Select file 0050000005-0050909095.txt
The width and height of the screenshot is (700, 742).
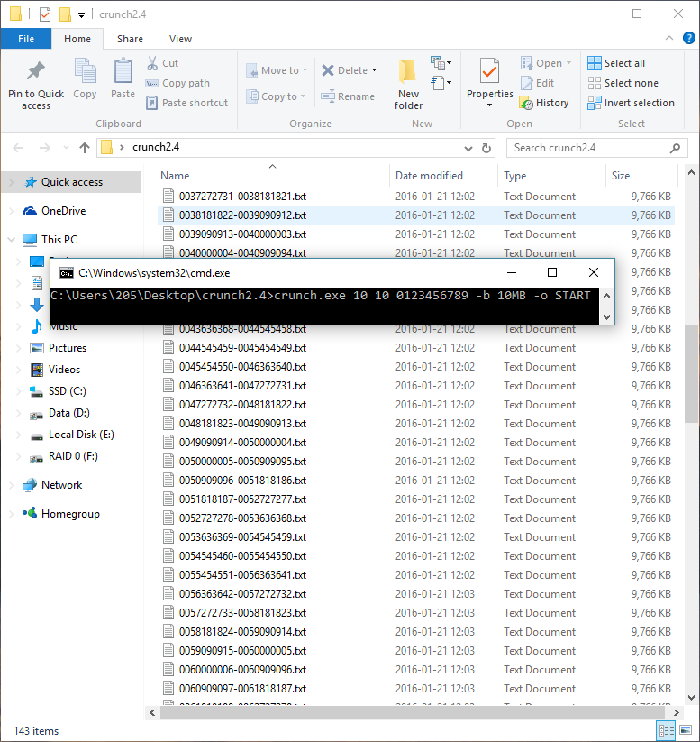pos(415,462)
